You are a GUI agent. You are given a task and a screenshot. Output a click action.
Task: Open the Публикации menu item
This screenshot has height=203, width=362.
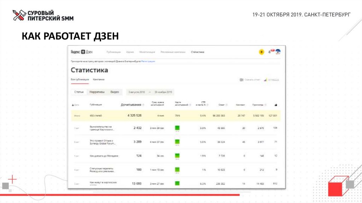[113, 52]
